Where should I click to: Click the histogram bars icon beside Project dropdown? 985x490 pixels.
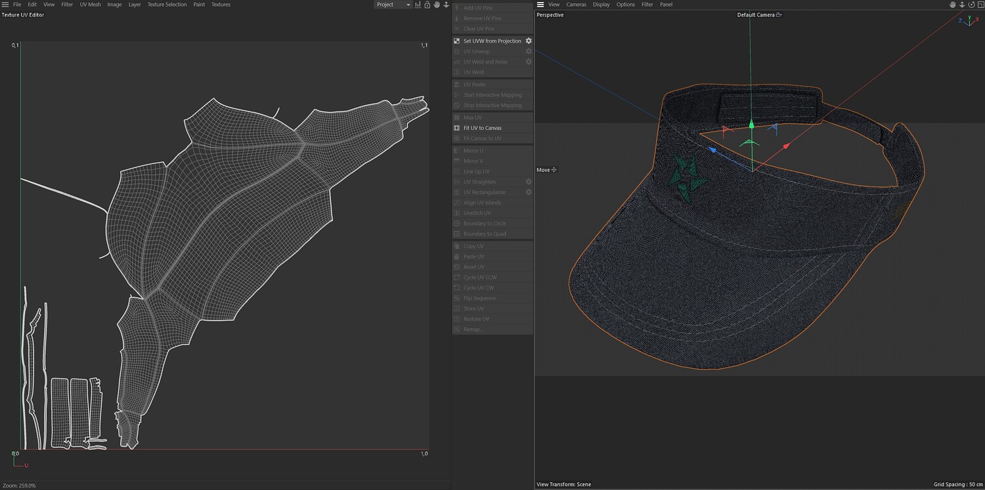point(418,5)
